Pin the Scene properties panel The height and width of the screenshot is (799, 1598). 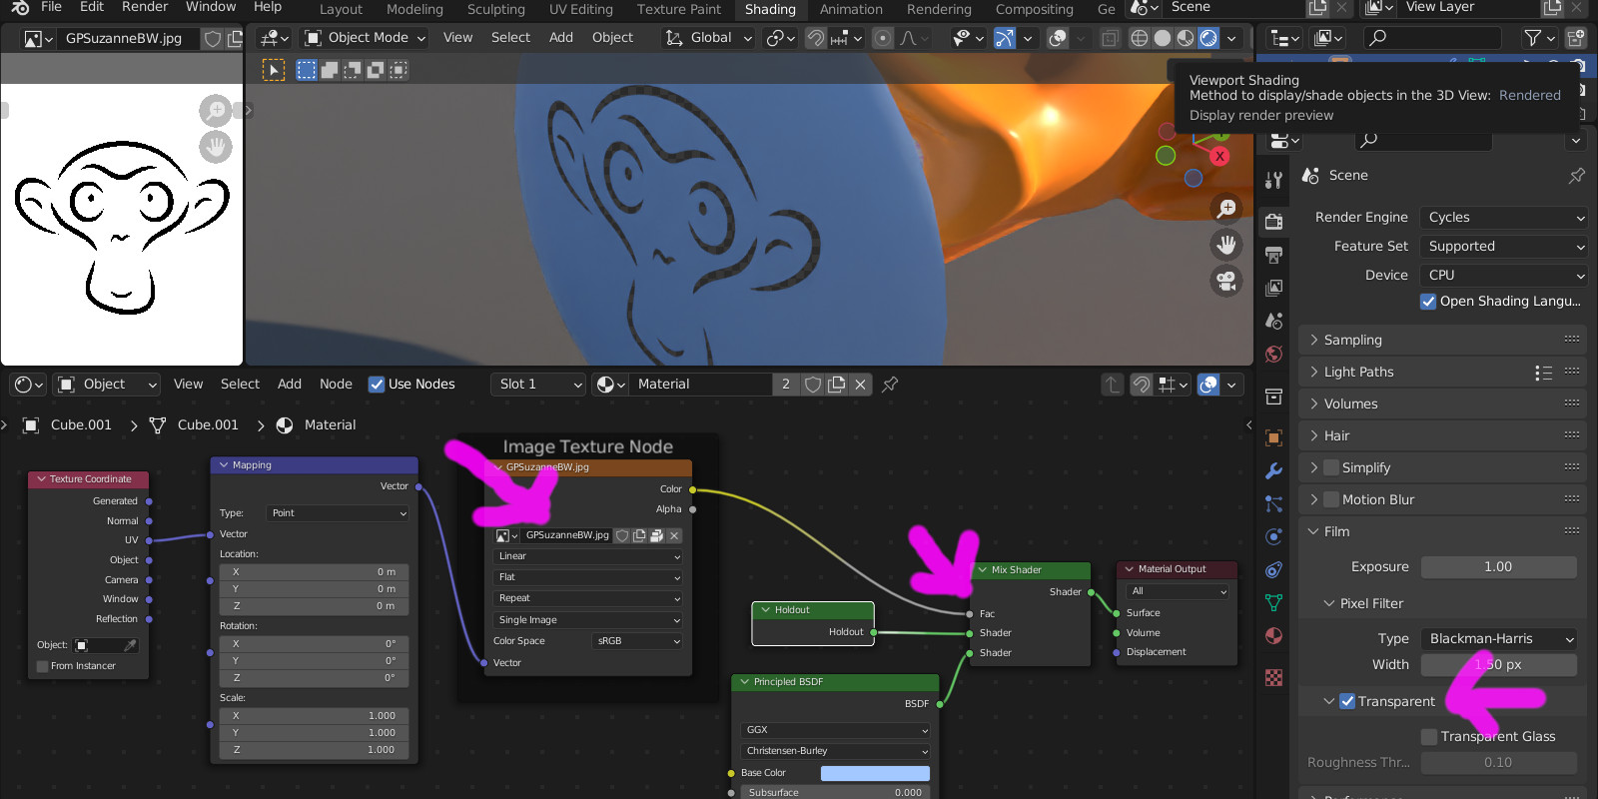pos(1576,176)
